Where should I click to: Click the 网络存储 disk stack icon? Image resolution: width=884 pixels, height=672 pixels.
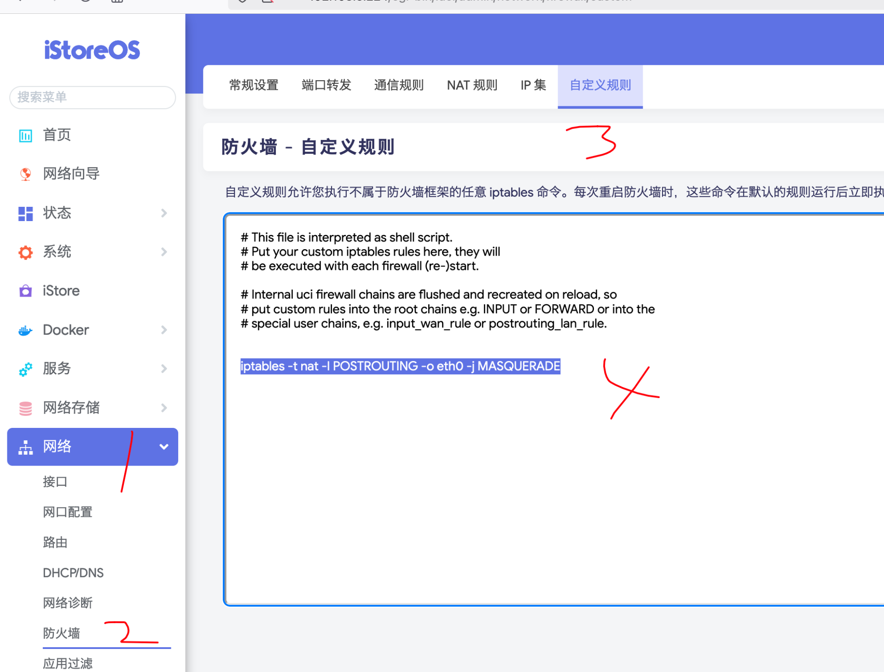point(25,408)
